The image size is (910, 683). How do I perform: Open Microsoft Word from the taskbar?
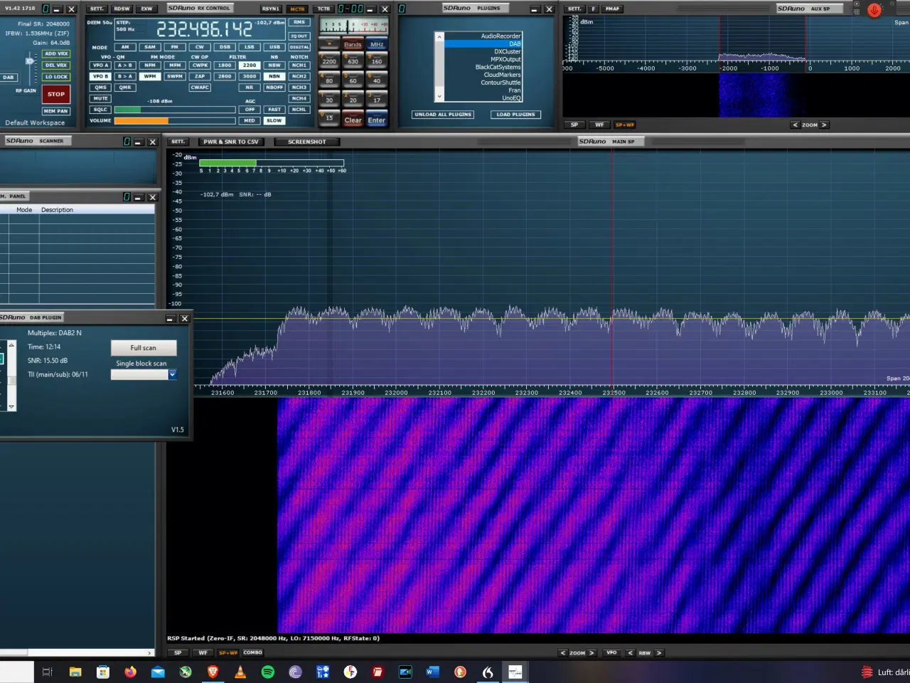click(432, 672)
